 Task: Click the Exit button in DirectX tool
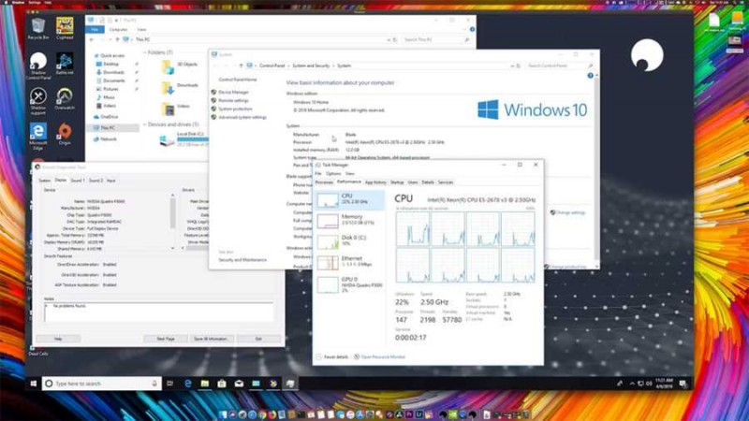point(258,339)
